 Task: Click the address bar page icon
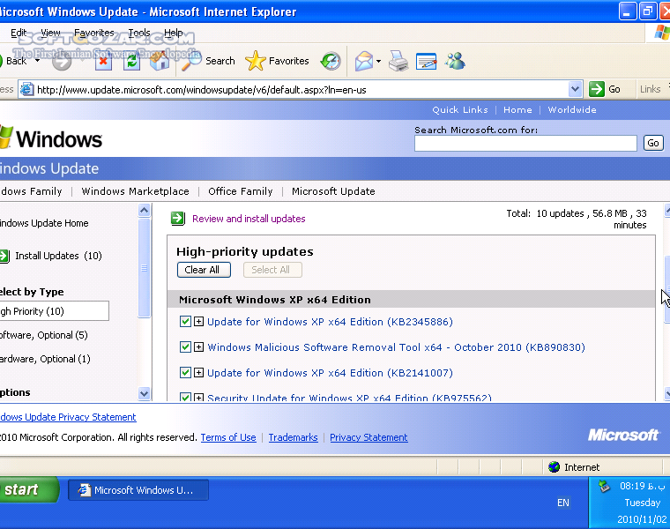[27, 89]
